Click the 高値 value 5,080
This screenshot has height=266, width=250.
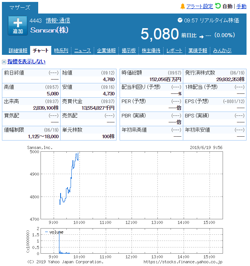(53, 94)
